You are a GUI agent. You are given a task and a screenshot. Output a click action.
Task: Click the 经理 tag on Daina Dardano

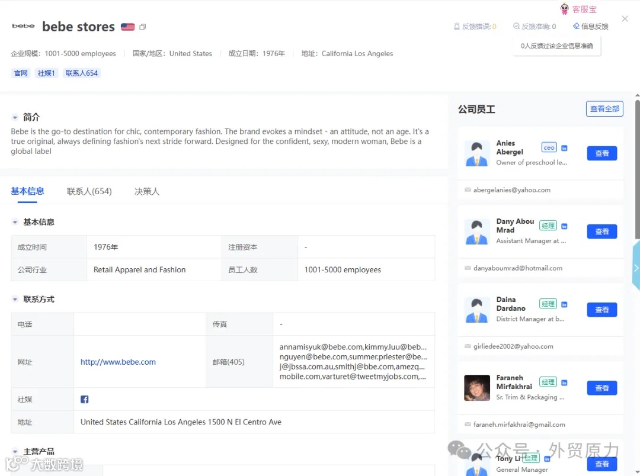(548, 304)
